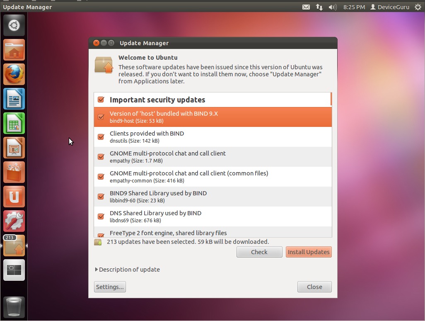Click the Check button
425x321 pixels.
point(259,252)
